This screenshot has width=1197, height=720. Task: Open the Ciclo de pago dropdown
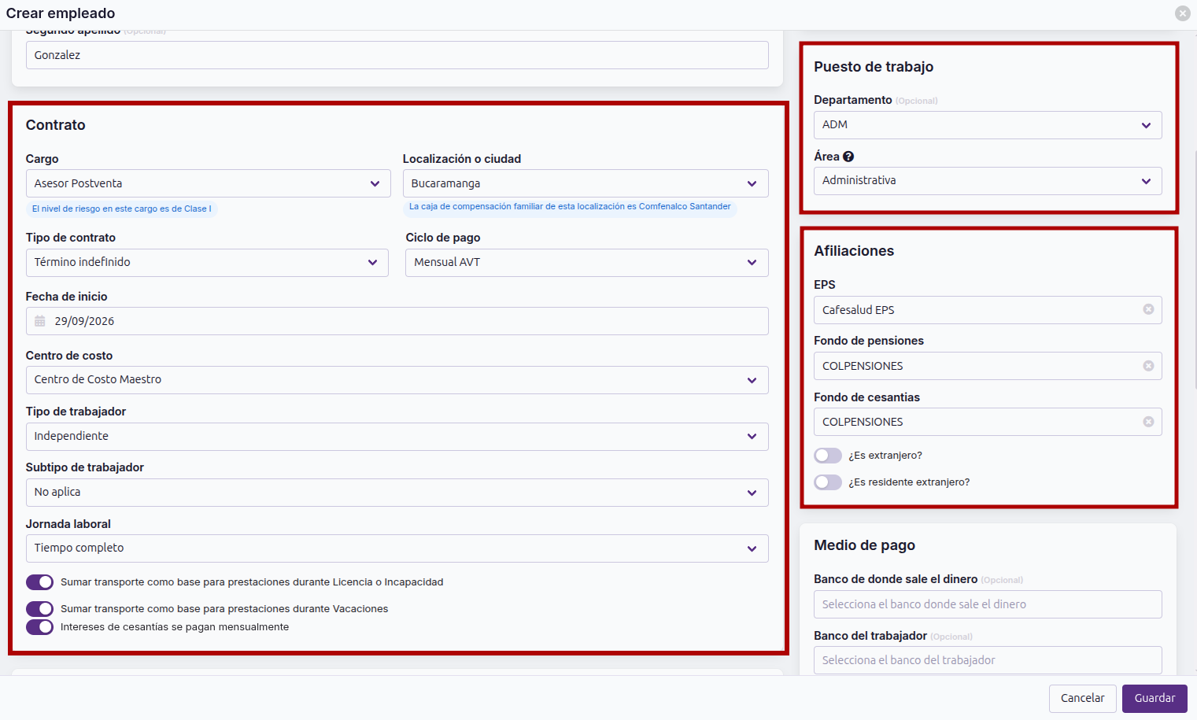[x=587, y=263]
